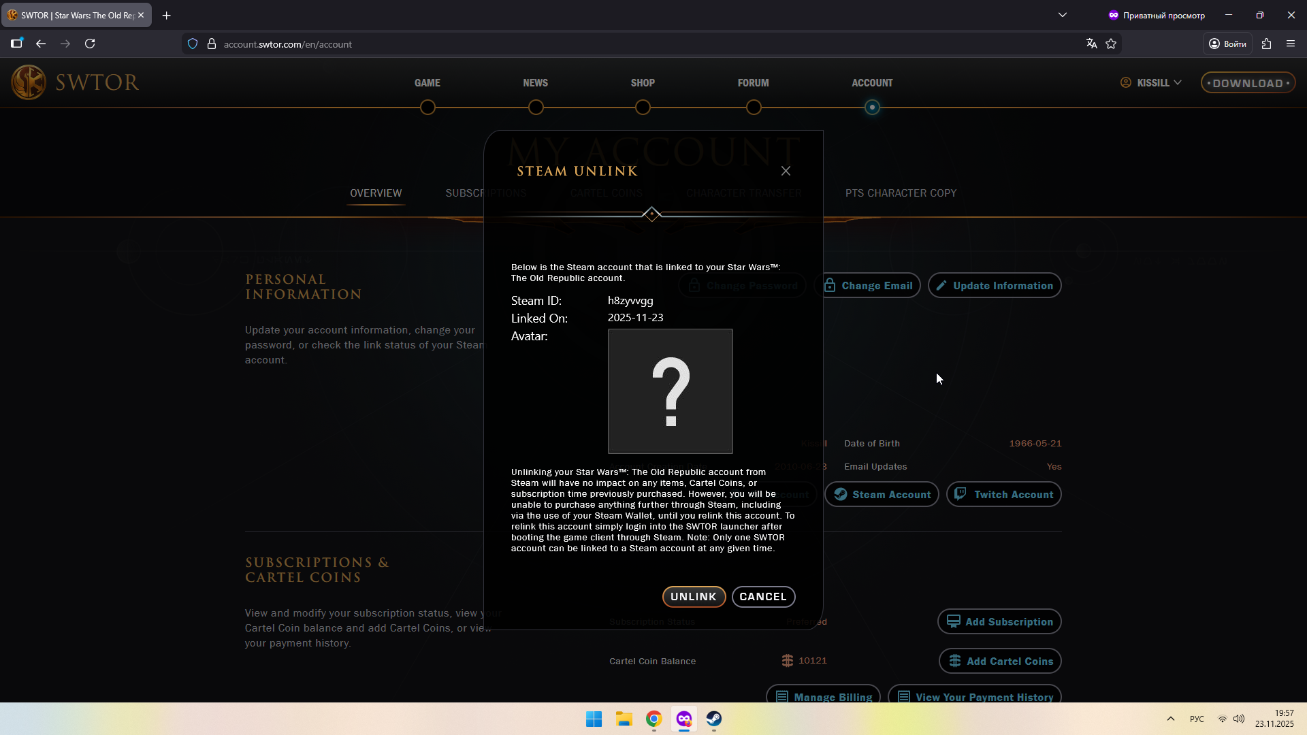Open the SHOP navigation menu
Viewport: 1307px width, 735px height.
[643, 82]
